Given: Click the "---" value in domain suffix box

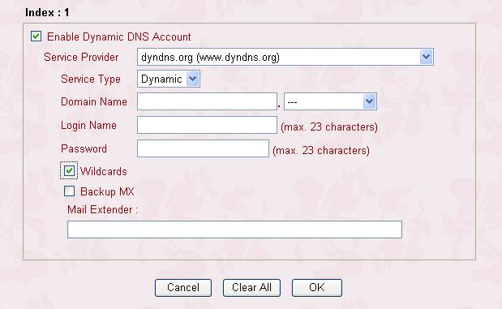Looking at the screenshot, I should (x=292, y=102).
